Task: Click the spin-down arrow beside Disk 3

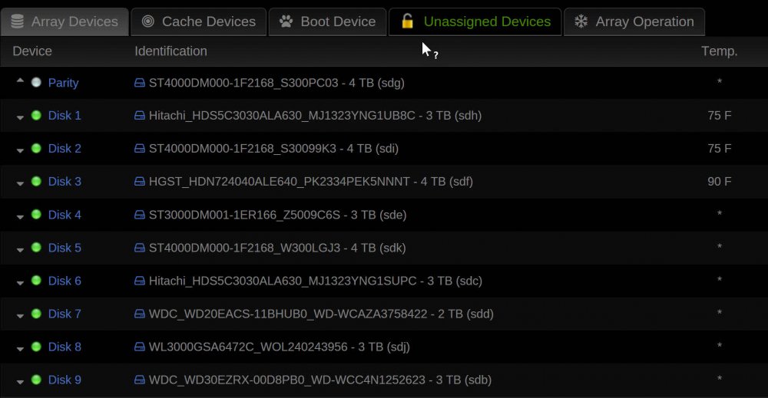Action: click(x=20, y=183)
